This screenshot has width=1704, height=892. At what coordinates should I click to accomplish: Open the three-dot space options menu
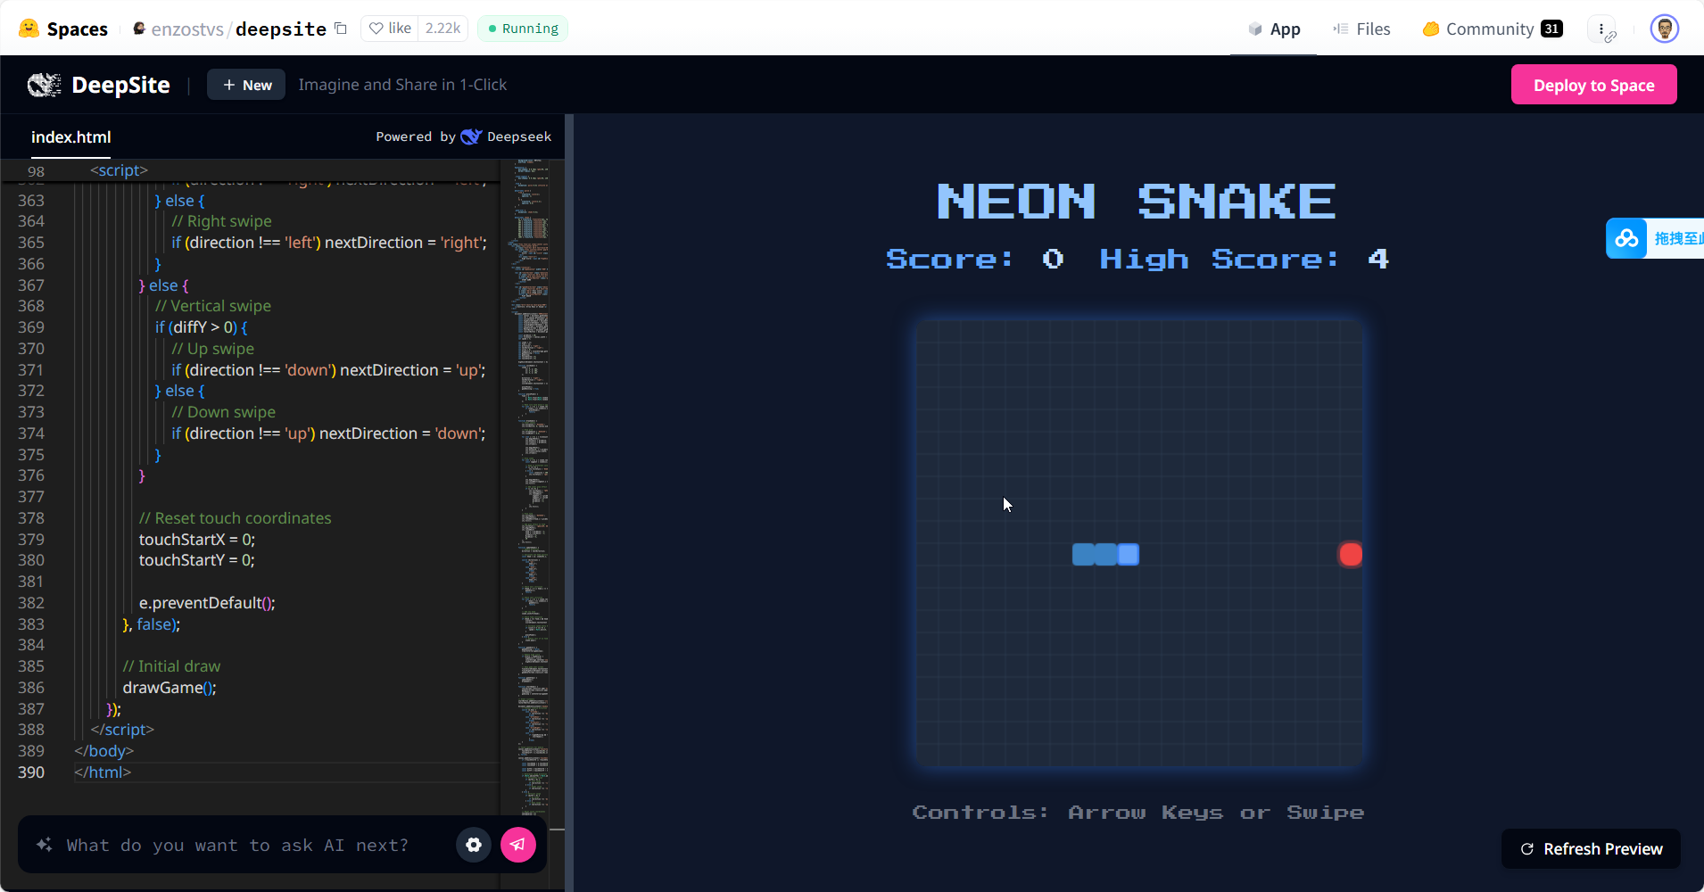coord(1602,29)
